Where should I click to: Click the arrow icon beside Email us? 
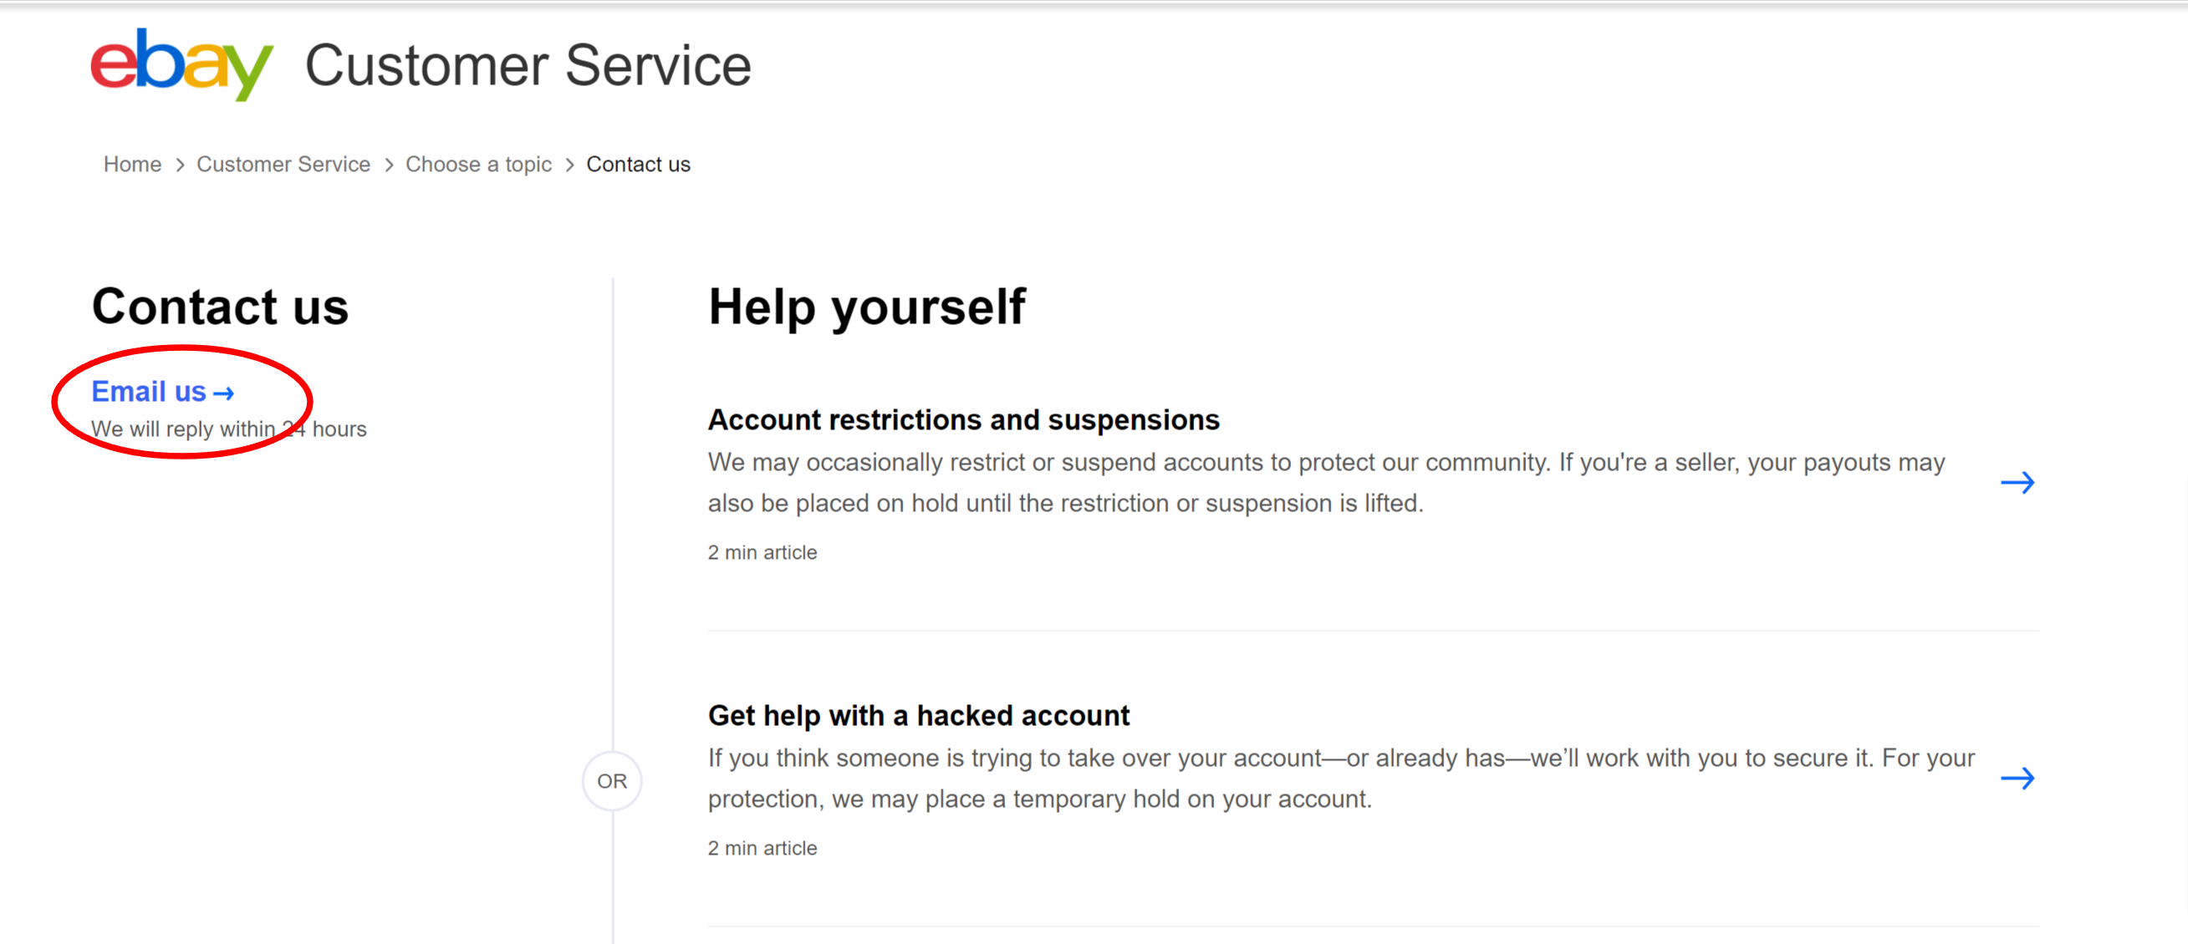223,393
